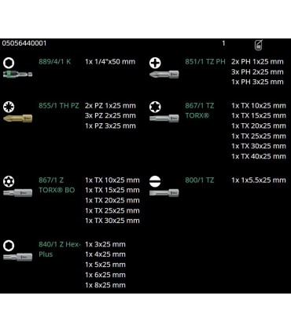
Task: Select the text 1x PH 3x25 mm
Action: (257, 82)
